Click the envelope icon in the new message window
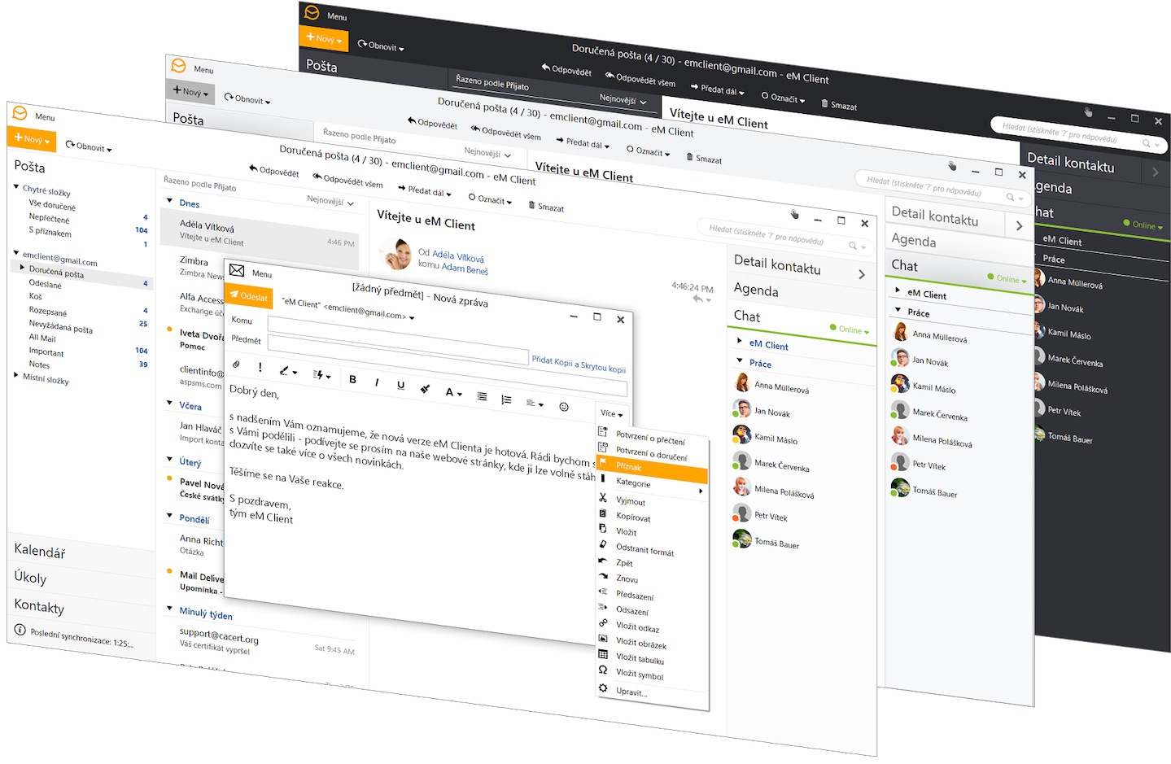 [237, 270]
